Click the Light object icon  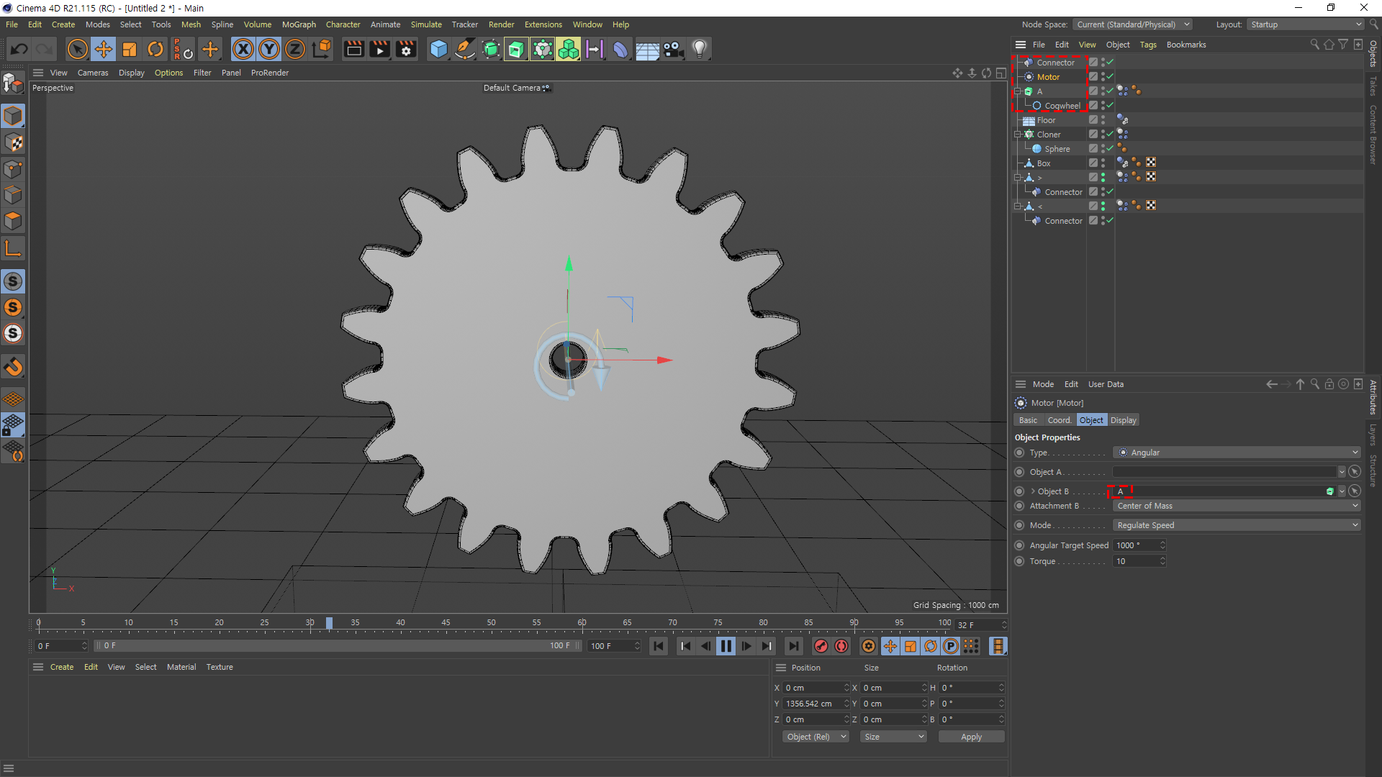(700, 49)
